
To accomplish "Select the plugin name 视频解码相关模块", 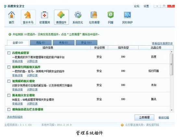I will [x=23, y=81].
